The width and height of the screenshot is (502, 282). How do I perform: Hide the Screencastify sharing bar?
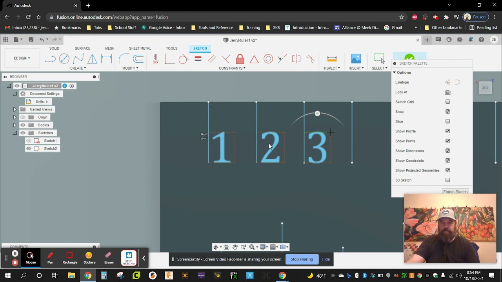point(326,259)
